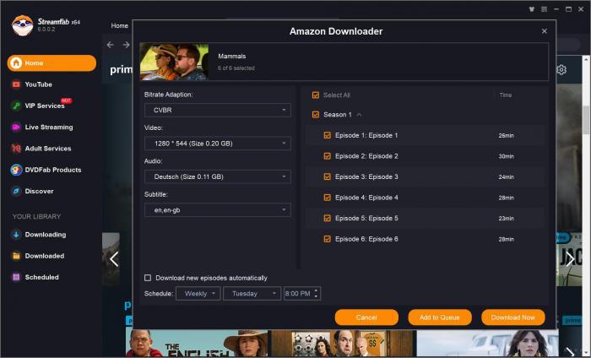591x358 pixels.
Task: Uncheck Episode 5 checkbox
Action: coord(328,218)
